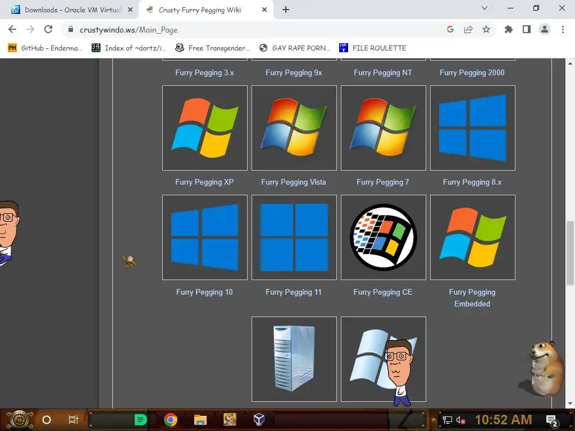The width and height of the screenshot is (575, 431).
Task: Open File Explorer from the taskbar
Action: tap(200, 420)
